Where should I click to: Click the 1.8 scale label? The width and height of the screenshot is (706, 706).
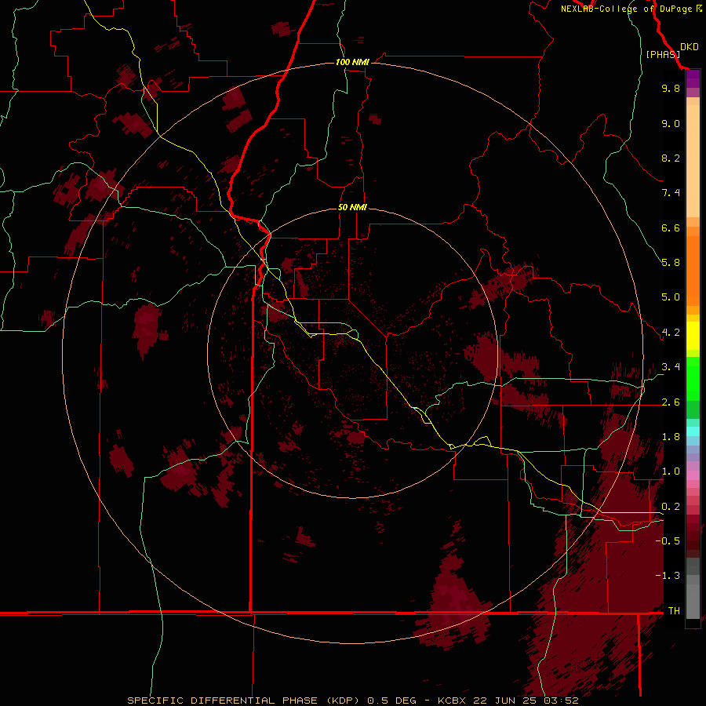pyautogui.click(x=671, y=437)
